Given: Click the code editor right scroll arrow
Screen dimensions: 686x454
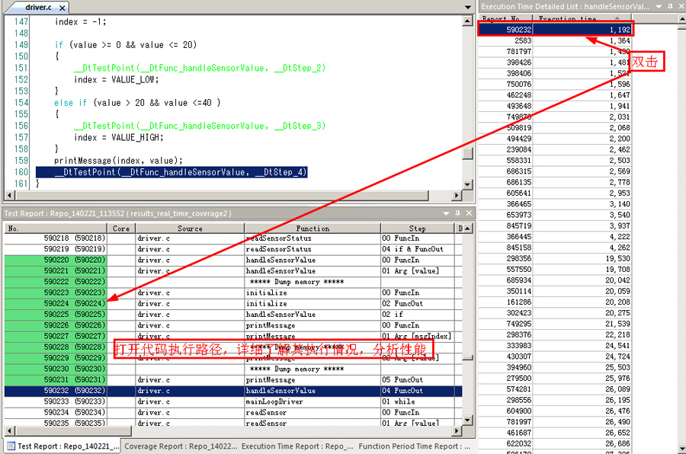Looking at the screenshot, I should point(457,195).
